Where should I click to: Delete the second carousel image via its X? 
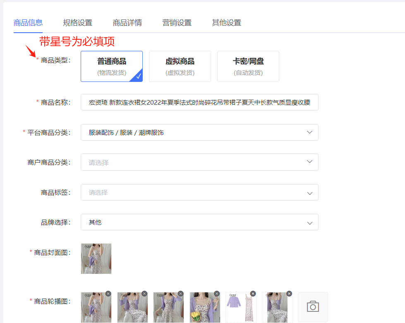[x=144, y=294]
